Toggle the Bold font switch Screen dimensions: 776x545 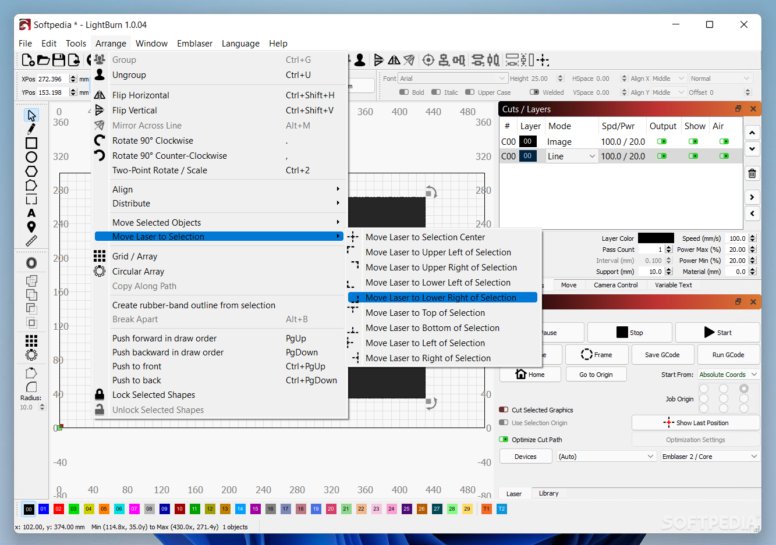(x=404, y=92)
